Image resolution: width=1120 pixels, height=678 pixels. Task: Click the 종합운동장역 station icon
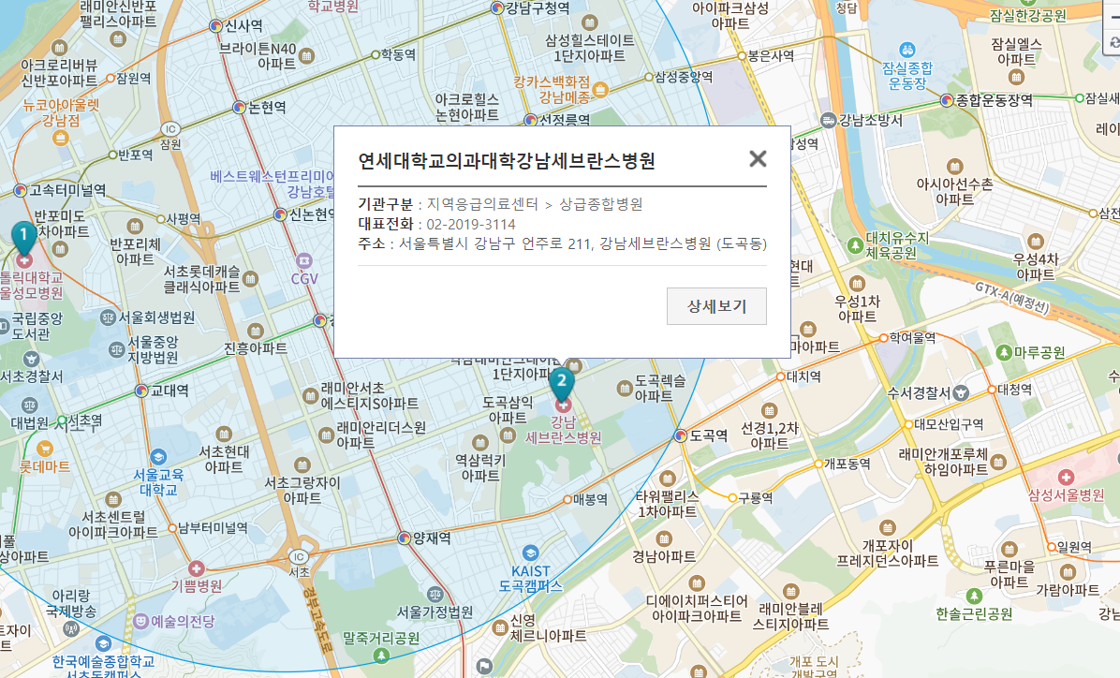(x=947, y=101)
